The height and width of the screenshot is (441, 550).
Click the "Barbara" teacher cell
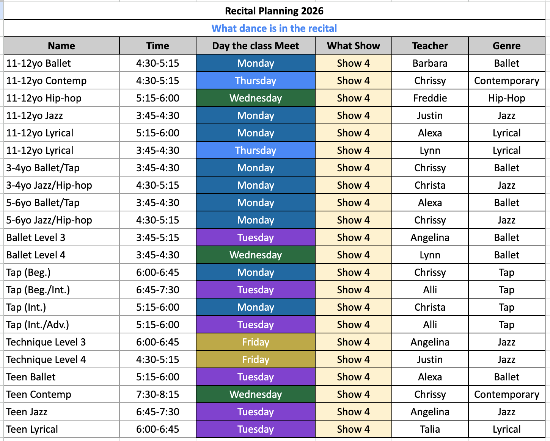(430, 63)
